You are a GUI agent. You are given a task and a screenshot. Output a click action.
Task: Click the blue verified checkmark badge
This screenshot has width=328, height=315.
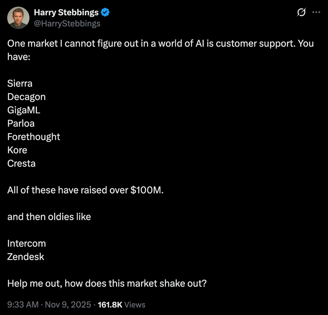pos(105,13)
